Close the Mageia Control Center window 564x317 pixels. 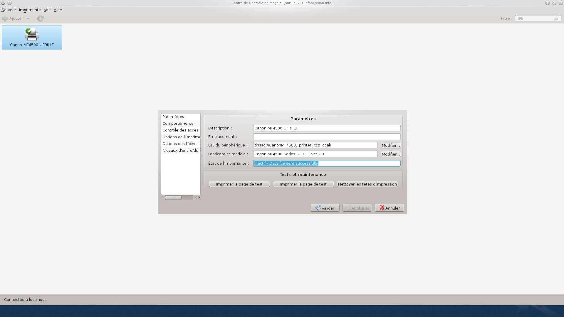point(560,3)
